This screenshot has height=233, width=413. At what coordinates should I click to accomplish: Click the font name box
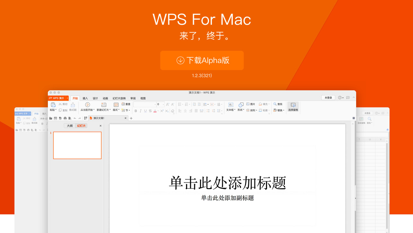click(145, 104)
